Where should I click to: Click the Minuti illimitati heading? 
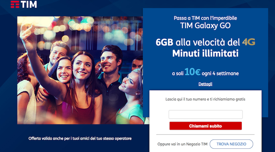coord(205,53)
